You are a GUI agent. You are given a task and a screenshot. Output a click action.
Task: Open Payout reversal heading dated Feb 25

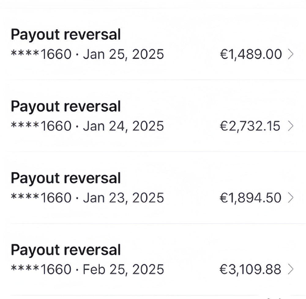[66, 250]
